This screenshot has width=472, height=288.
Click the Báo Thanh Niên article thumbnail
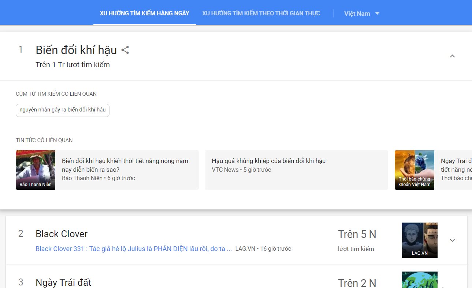(x=36, y=170)
